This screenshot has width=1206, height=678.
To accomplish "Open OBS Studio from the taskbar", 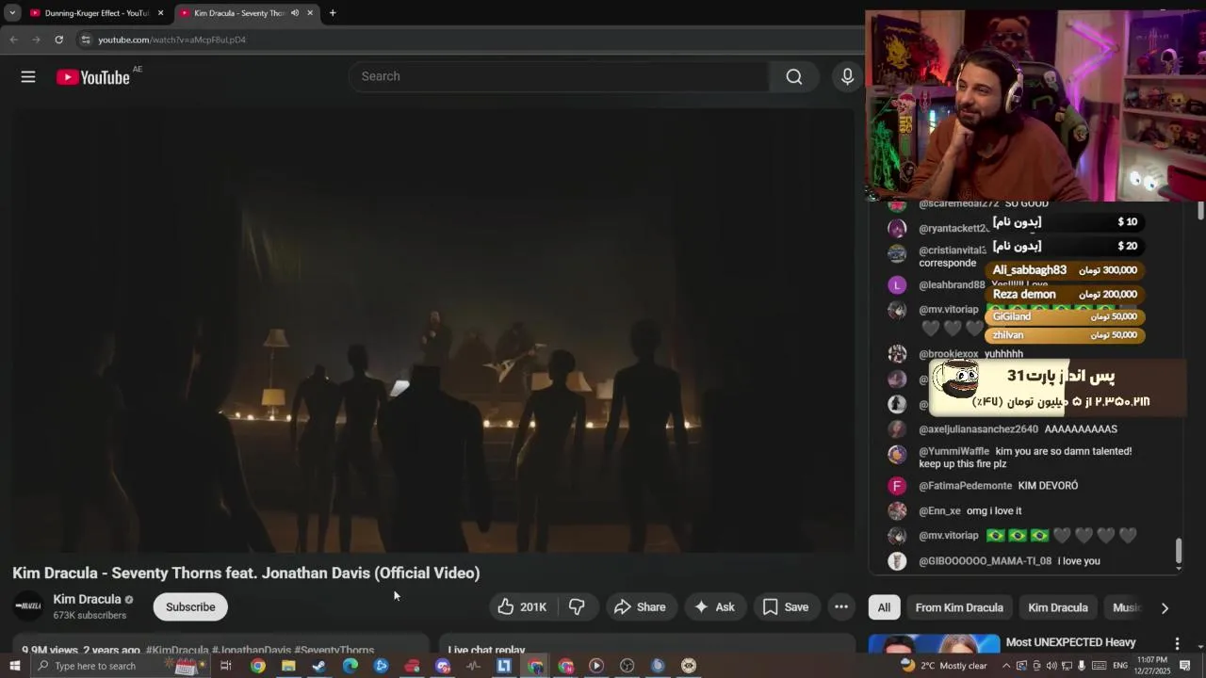I will click(627, 666).
